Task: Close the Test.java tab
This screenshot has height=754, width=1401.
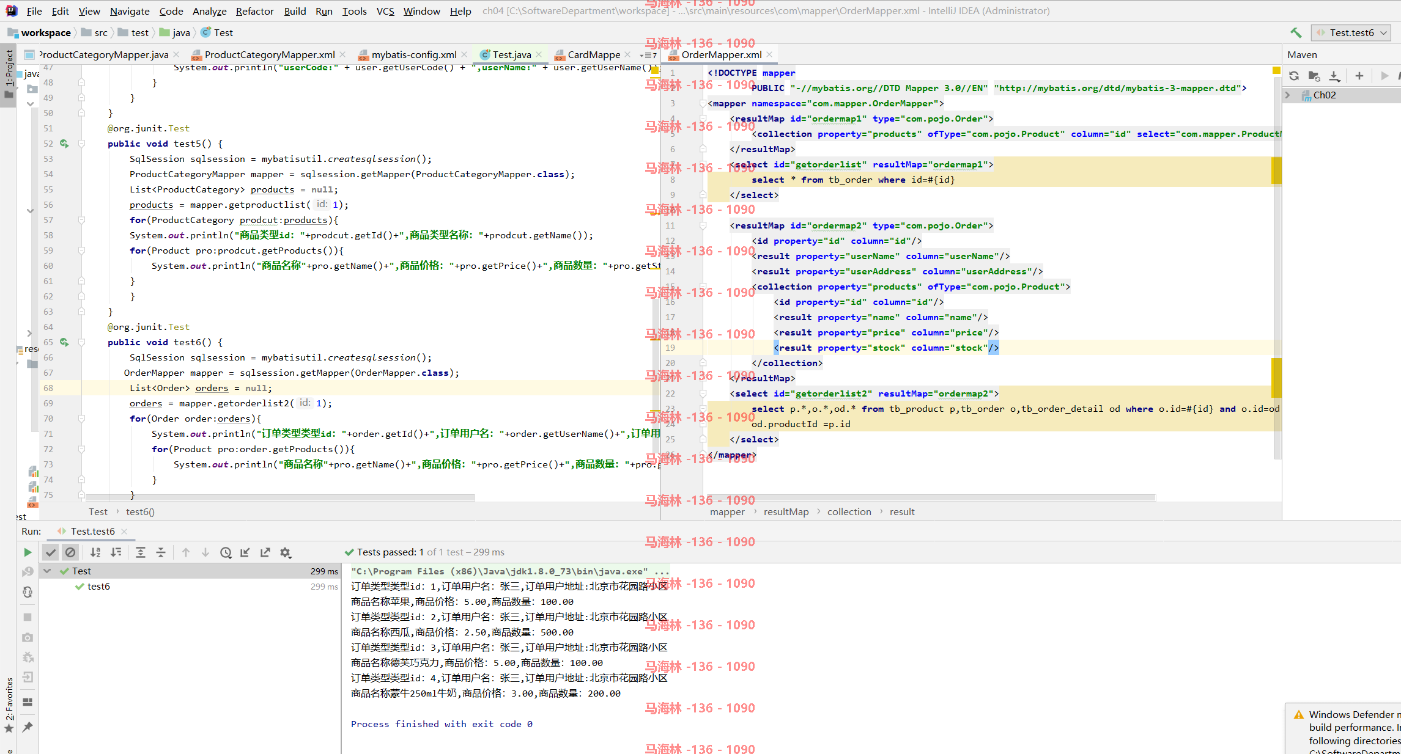Action: tap(539, 55)
